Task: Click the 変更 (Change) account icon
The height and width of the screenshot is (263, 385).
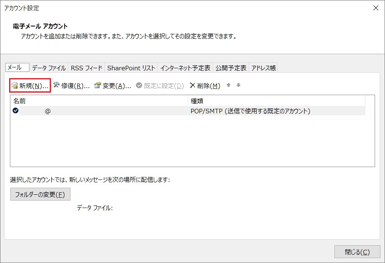Action: tap(98, 86)
